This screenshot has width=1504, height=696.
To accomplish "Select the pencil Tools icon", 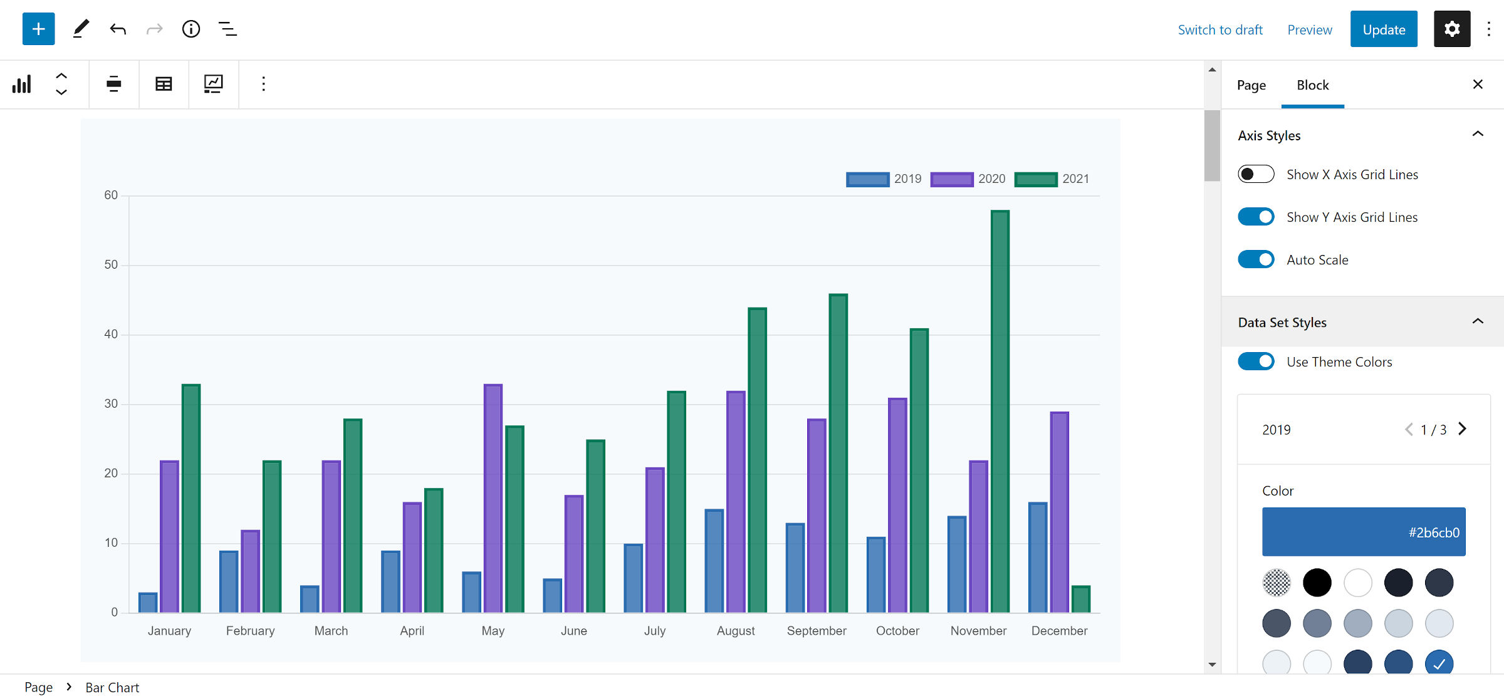I will (81, 29).
